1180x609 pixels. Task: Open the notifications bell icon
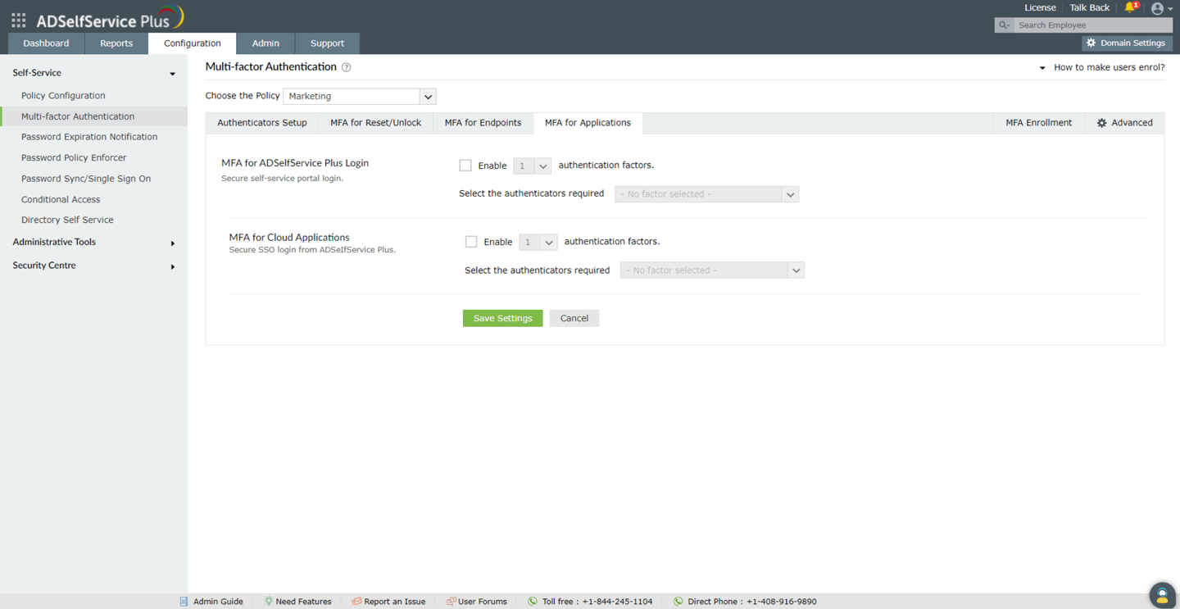1131,8
